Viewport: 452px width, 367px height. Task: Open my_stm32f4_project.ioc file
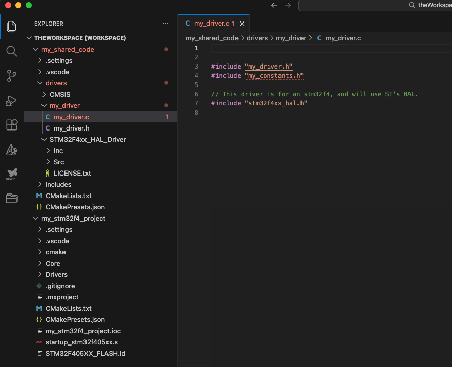[83, 331]
